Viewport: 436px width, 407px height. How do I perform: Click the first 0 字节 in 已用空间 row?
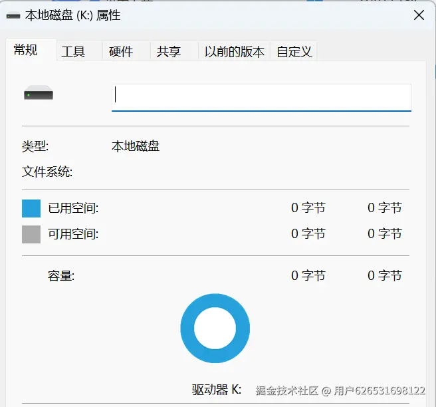click(x=308, y=207)
